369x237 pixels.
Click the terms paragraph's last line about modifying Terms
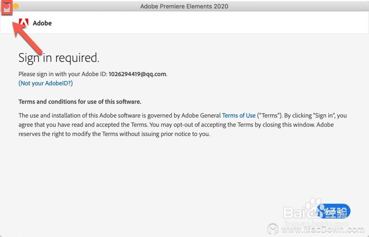coord(114,134)
